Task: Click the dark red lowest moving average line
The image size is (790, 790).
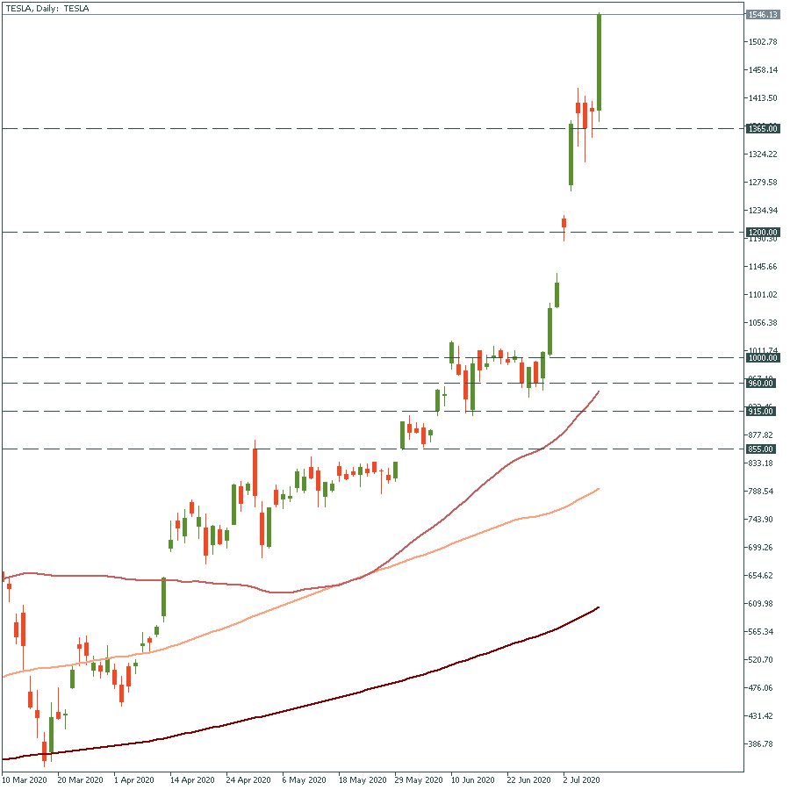Action: click(351, 695)
